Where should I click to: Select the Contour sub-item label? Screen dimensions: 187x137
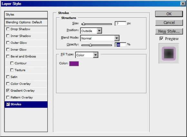tap(21, 63)
